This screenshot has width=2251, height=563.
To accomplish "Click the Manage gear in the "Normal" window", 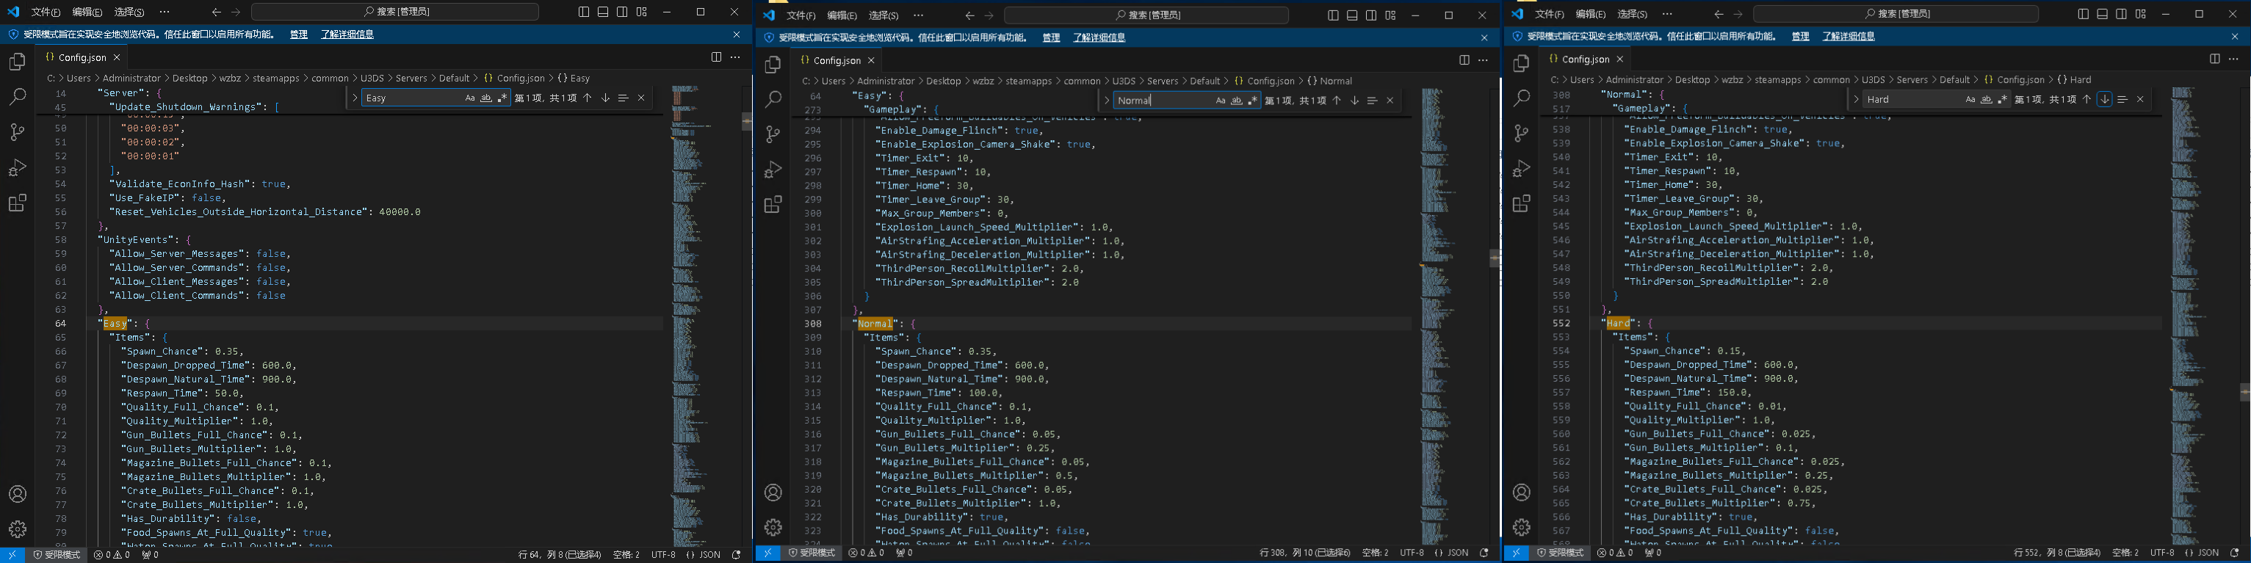I will coord(773,527).
